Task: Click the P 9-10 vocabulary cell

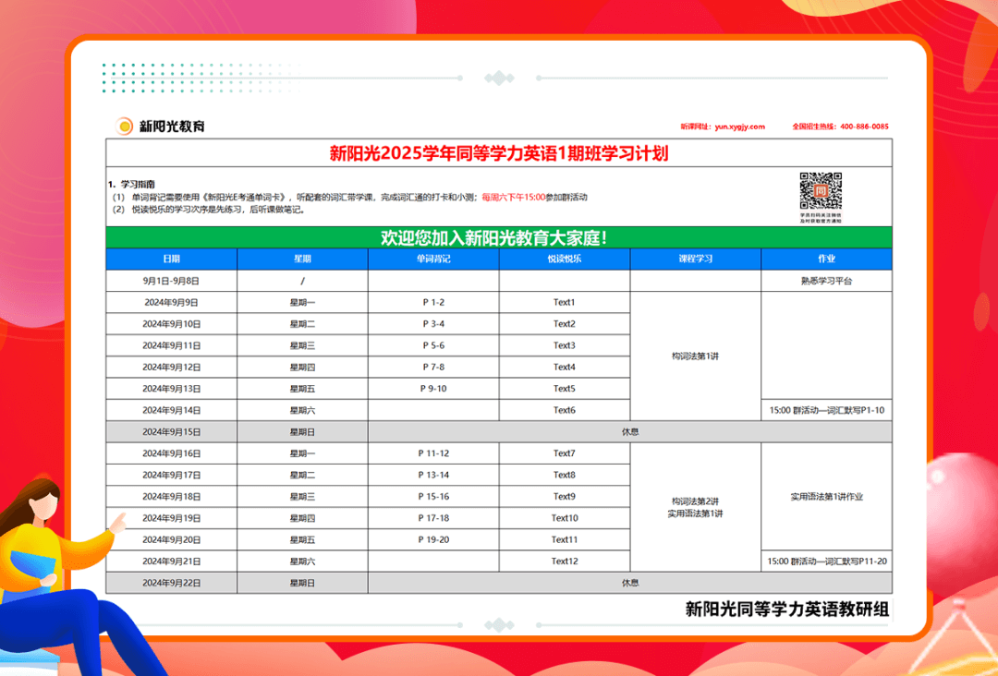Action: (x=433, y=389)
